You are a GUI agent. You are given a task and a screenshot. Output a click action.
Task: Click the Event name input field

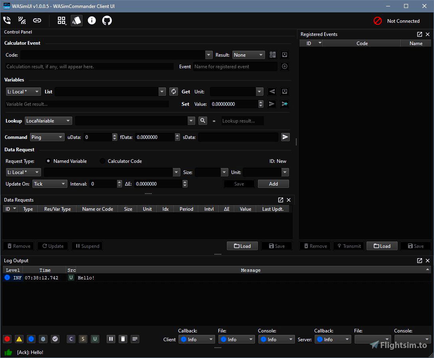235,66
